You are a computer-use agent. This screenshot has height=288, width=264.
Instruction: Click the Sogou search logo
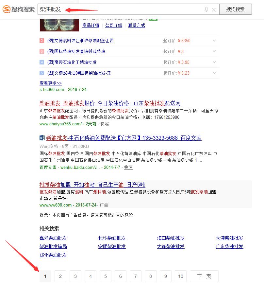19,9
